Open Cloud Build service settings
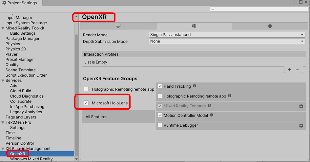Viewport: 310px width, 162px height. 21,91
